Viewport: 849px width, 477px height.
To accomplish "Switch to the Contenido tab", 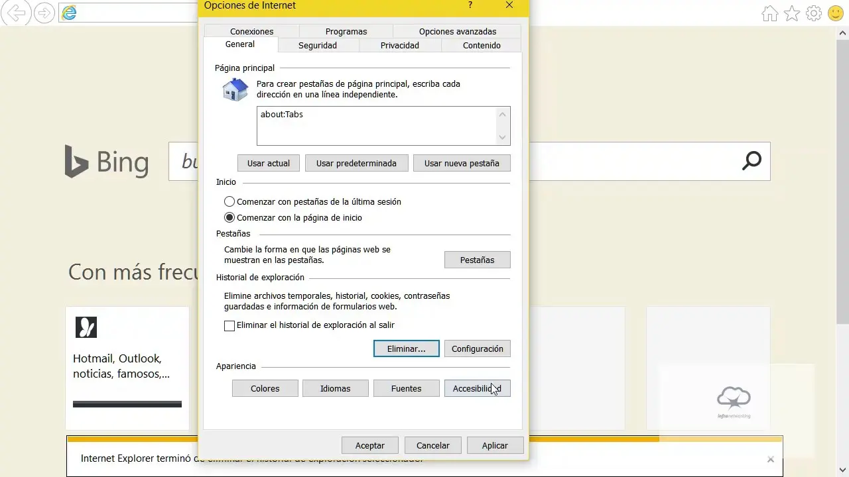I will coord(482,45).
